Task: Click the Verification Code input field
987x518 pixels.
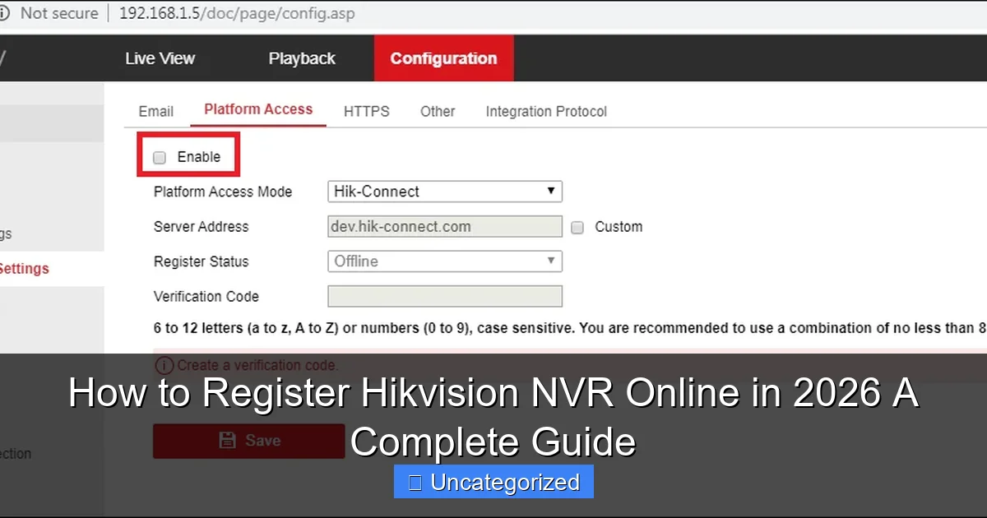Action: 444,296
